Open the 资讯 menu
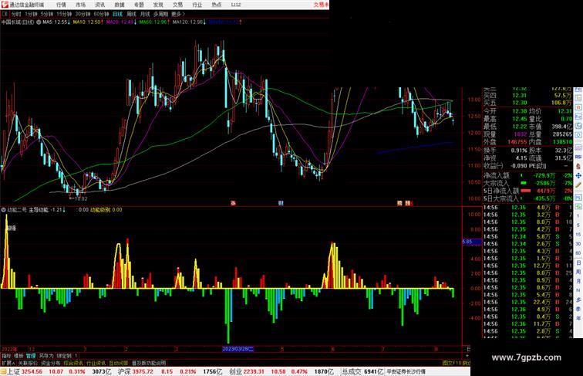 coord(100,5)
